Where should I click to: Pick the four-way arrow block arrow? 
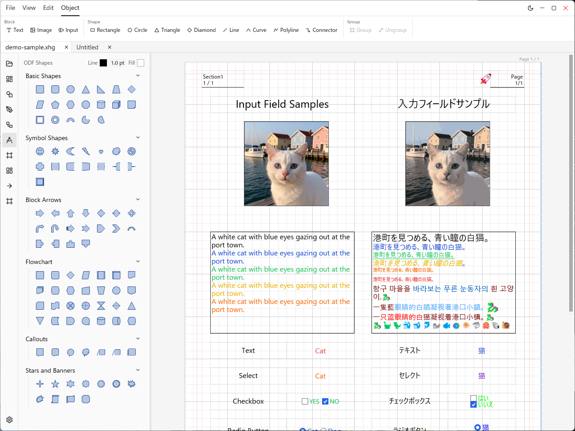pos(132,213)
